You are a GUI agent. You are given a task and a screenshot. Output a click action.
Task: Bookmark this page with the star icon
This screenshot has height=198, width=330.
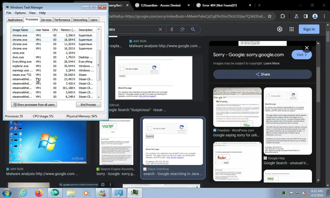coord(270,16)
